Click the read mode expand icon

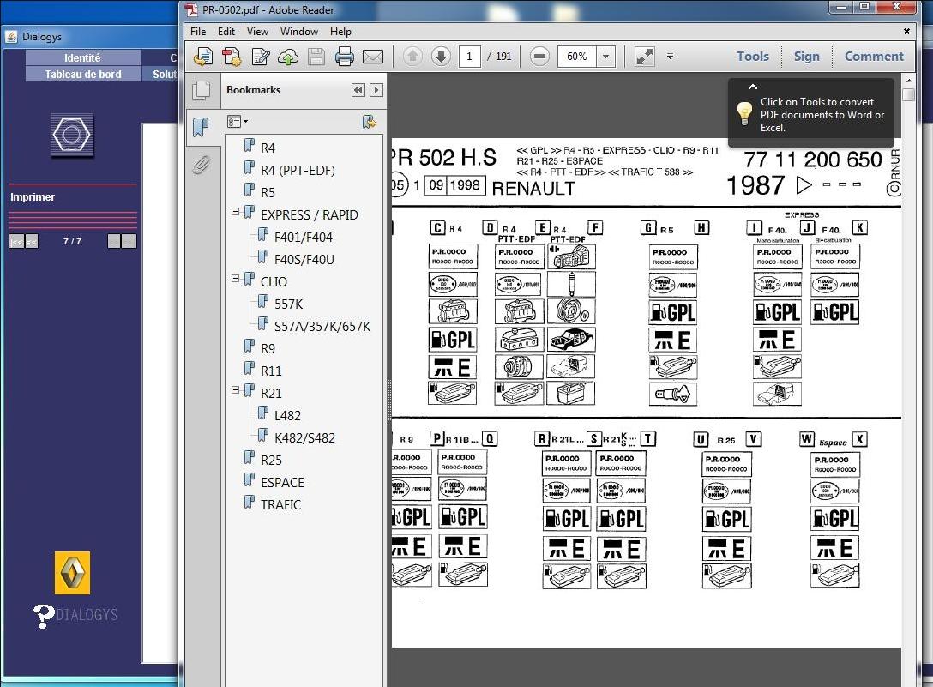(644, 57)
